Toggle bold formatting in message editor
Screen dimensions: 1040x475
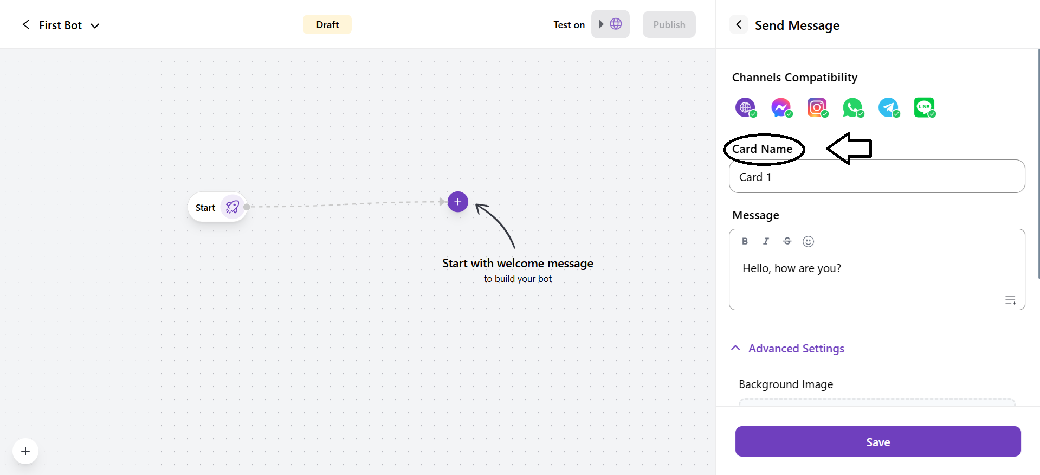coord(745,241)
